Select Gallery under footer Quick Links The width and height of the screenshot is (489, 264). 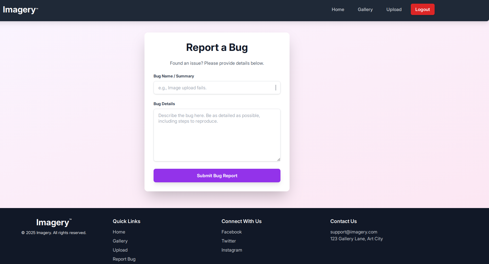click(x=120, y=241)
